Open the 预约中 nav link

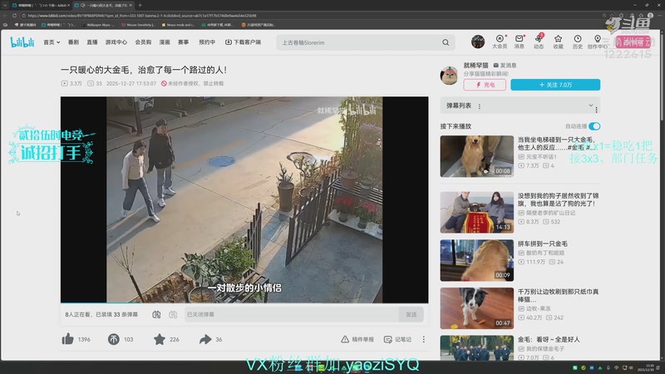(x=207, y=42)
